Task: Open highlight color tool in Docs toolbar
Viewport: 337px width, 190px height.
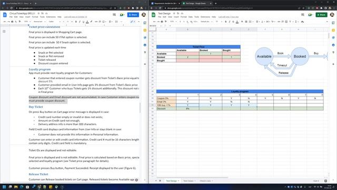Action: pyautogui.click(x=91, y=22)
